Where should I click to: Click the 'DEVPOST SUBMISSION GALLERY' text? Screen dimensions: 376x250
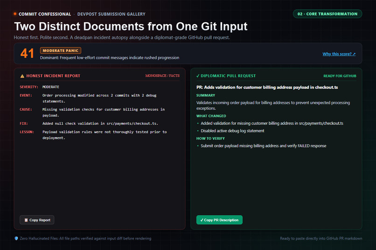[x=111, y=14]
